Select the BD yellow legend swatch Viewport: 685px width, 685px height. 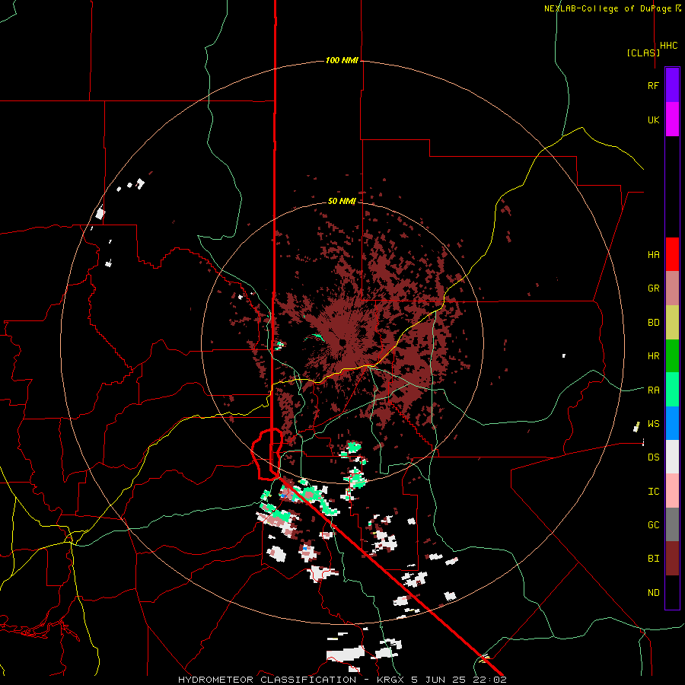point(672,323)
